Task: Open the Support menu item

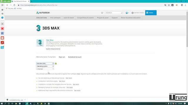Action: tap(115, 18)
